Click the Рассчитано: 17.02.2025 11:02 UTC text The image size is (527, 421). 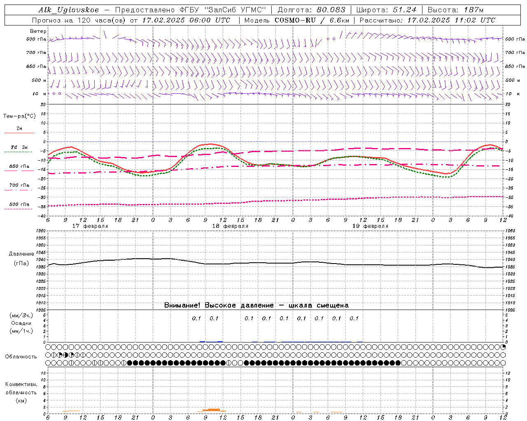[x=427, y=20]
